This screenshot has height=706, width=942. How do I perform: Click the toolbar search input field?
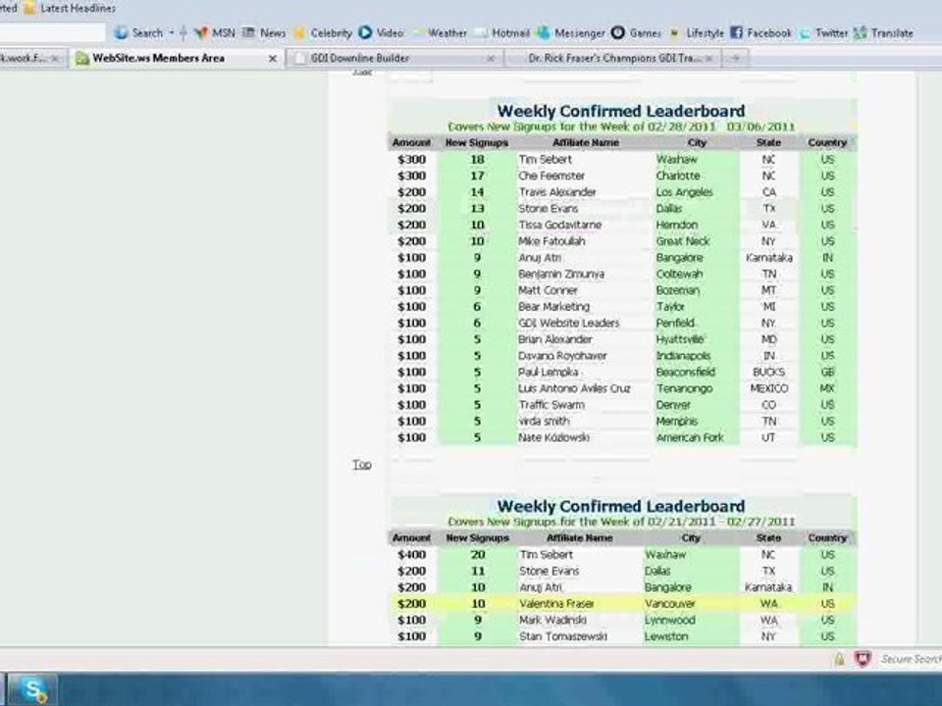[x=51, y=32]
